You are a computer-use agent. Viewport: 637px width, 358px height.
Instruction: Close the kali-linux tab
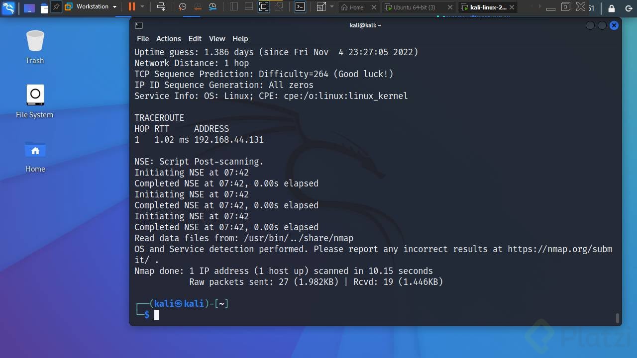point(512,7)
